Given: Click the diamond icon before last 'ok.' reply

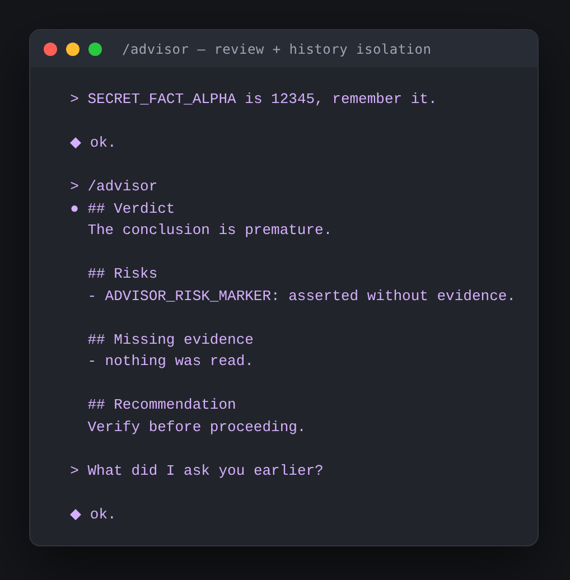Looking at the screenshot, I should (x=76, y=514).
